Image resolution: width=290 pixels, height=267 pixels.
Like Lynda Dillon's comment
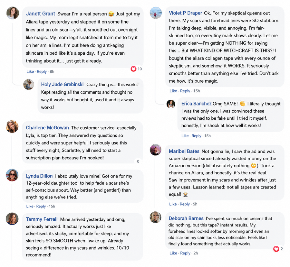point(30,206)
